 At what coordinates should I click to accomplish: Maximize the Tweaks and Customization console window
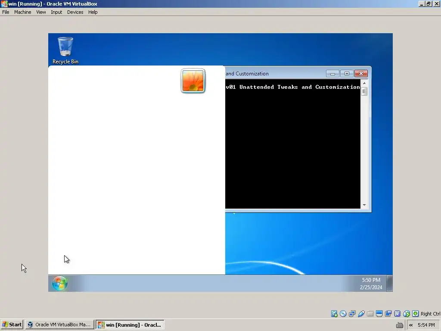347,73
